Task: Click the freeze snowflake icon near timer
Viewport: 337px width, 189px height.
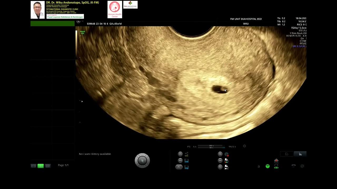Action: [x=244, y=146]
